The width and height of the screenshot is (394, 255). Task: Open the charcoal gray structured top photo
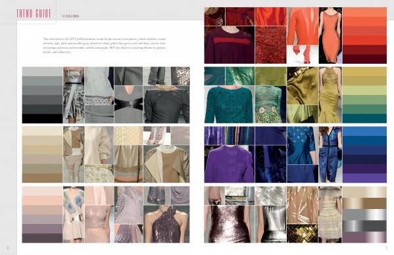click(166, 104)
